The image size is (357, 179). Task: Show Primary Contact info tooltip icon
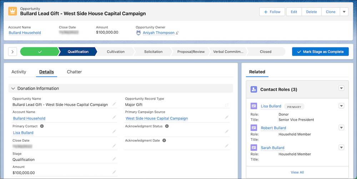tap(42, 126)
